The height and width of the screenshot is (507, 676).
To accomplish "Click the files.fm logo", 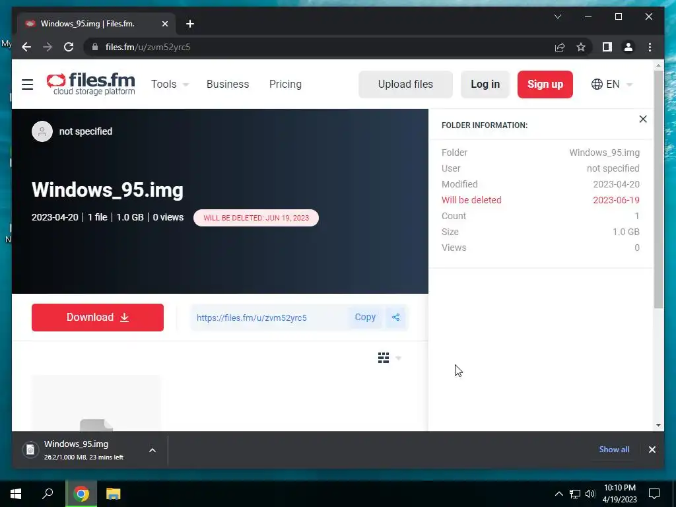I will pyautogui.click(x=91, y=84).
